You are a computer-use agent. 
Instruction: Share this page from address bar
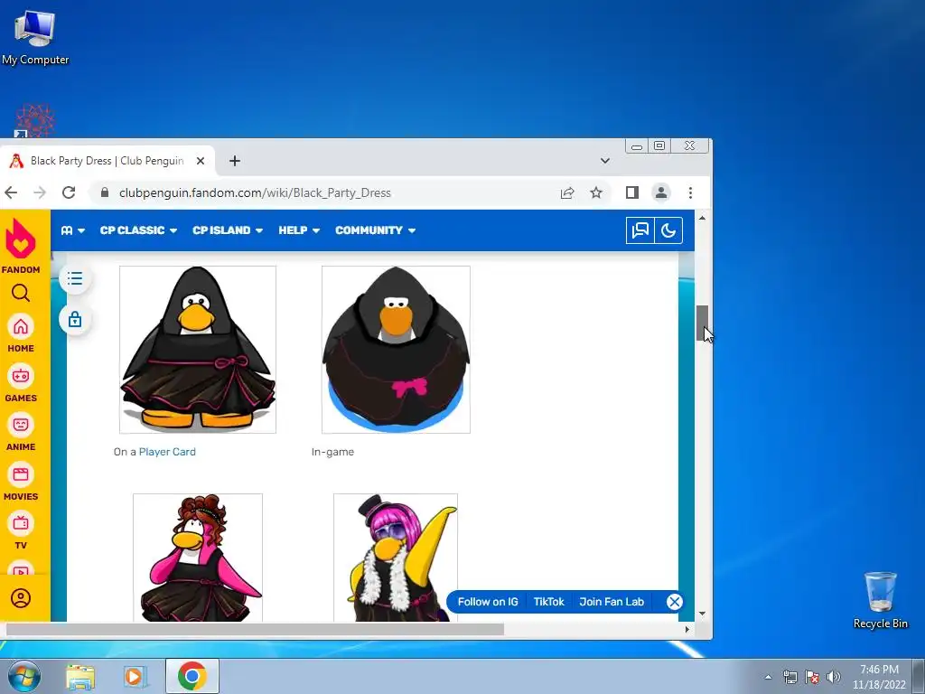567,192
